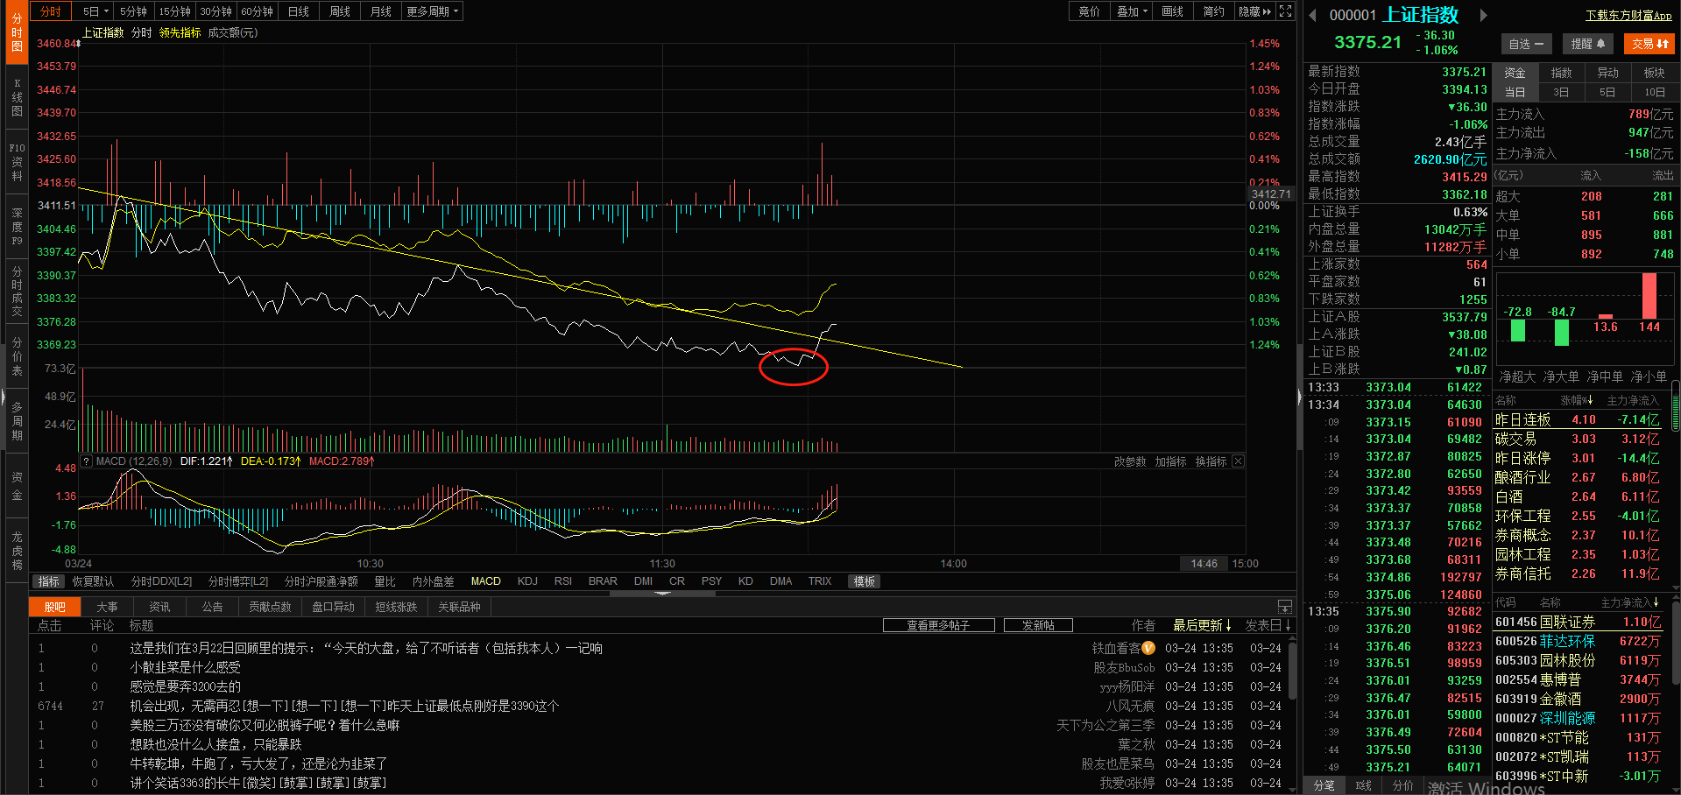Switch chart to 日线

coord(299,11)
